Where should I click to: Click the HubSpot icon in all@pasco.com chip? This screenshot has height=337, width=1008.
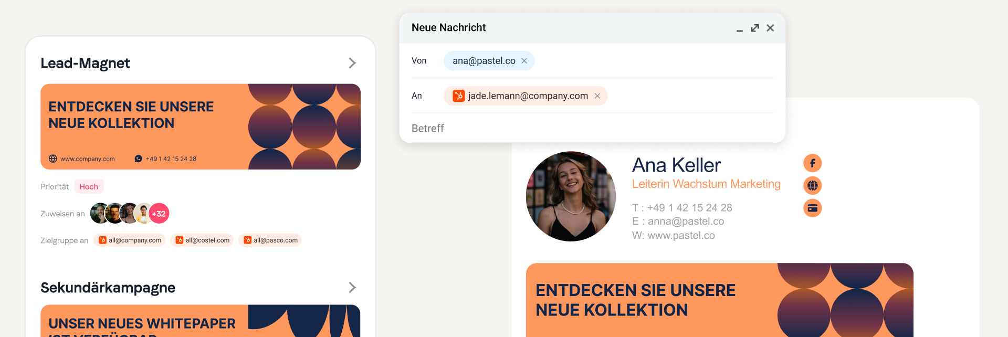[247, 240]
